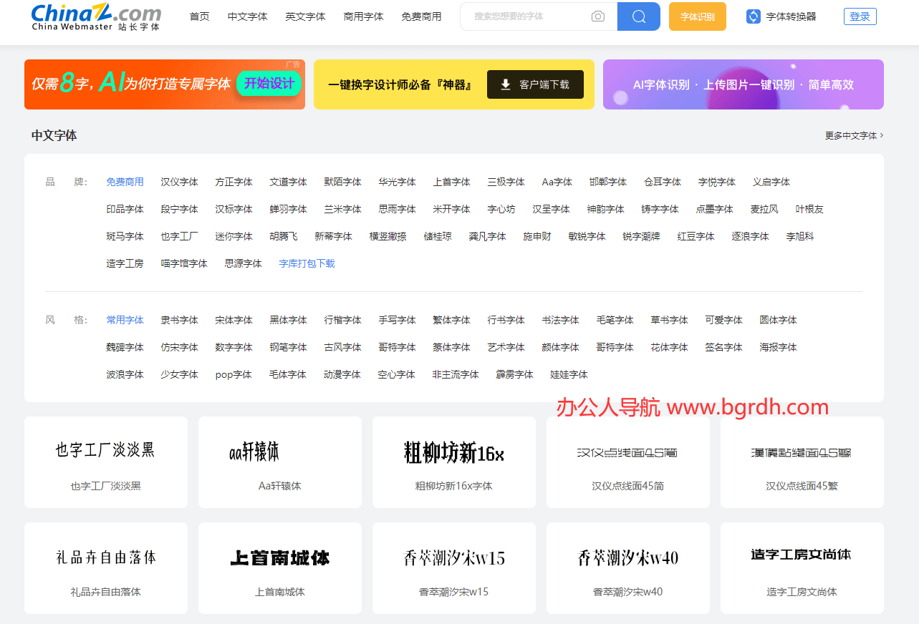Click inside the font search input field

coord(530,16)
